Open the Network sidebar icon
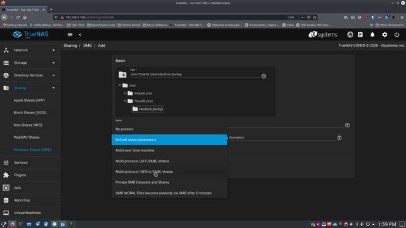 coord(6,50)
